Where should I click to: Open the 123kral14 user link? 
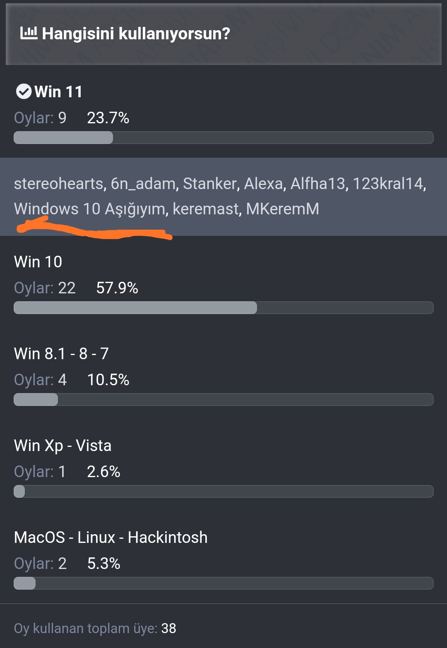coord(388,184)
